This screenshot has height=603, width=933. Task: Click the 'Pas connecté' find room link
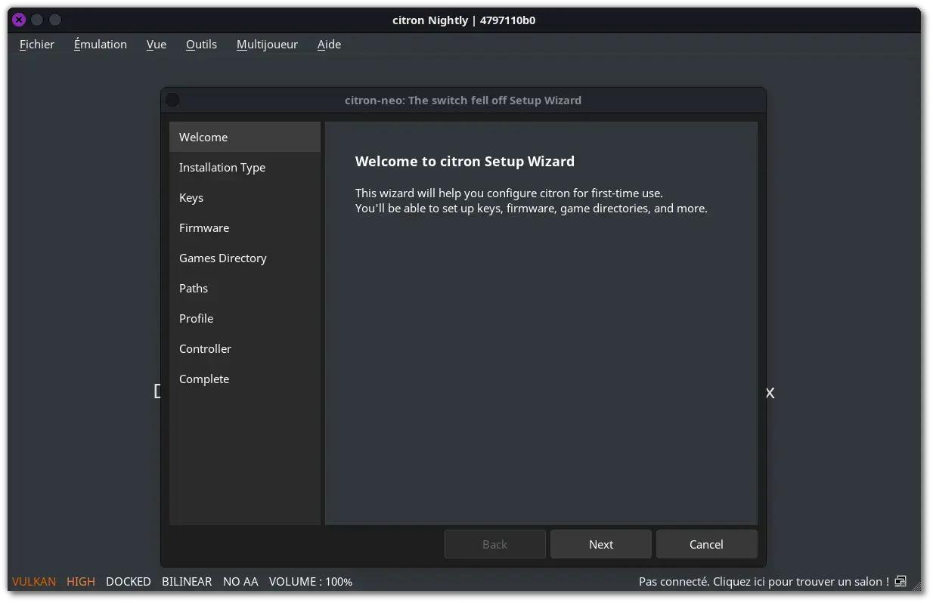click(x=764, y=581)
